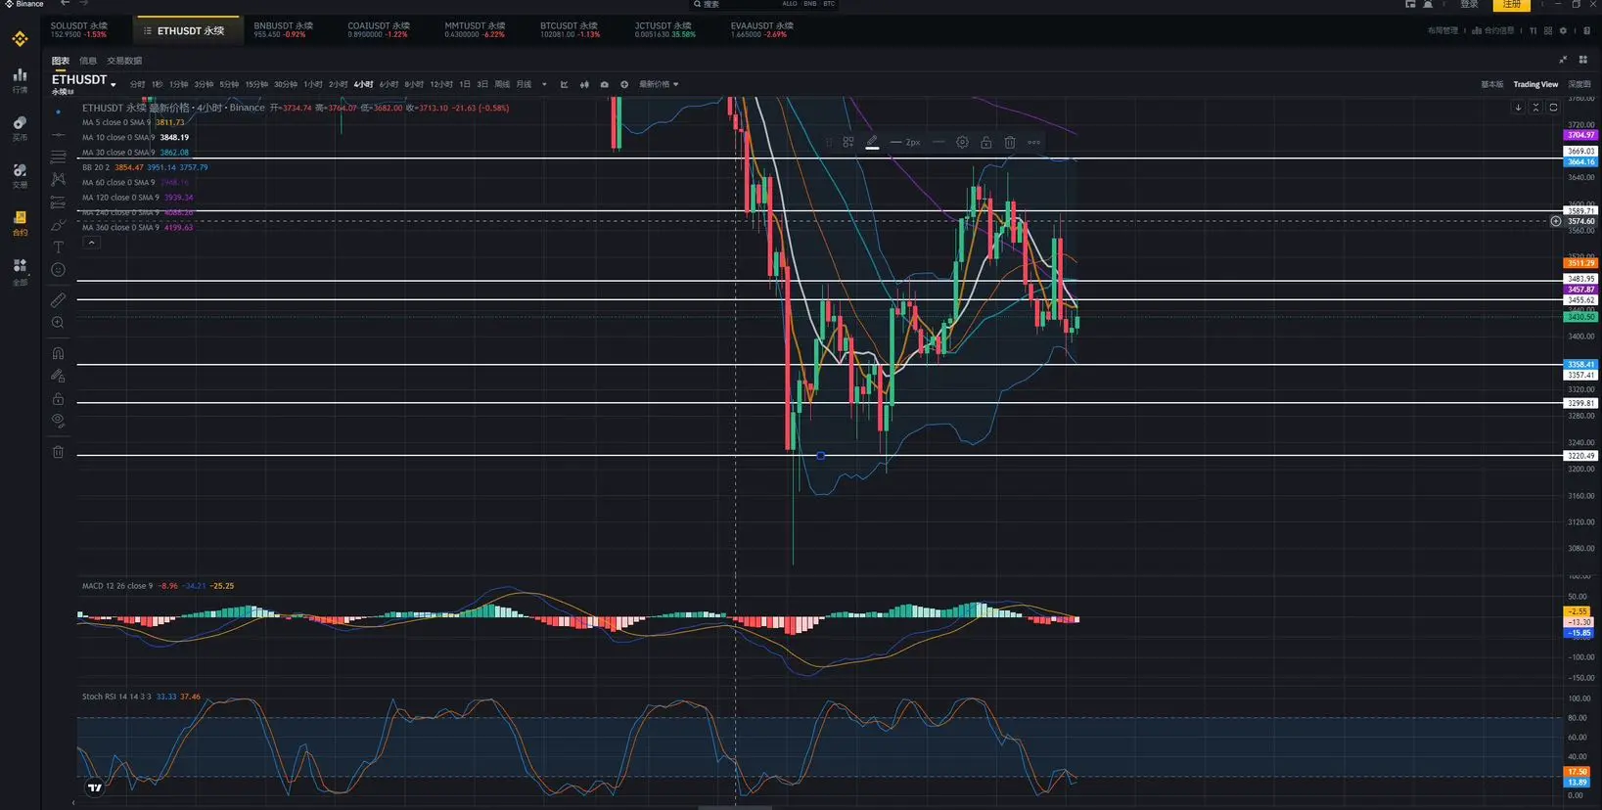Open the forecast and measurement tools

click(58, 202)
